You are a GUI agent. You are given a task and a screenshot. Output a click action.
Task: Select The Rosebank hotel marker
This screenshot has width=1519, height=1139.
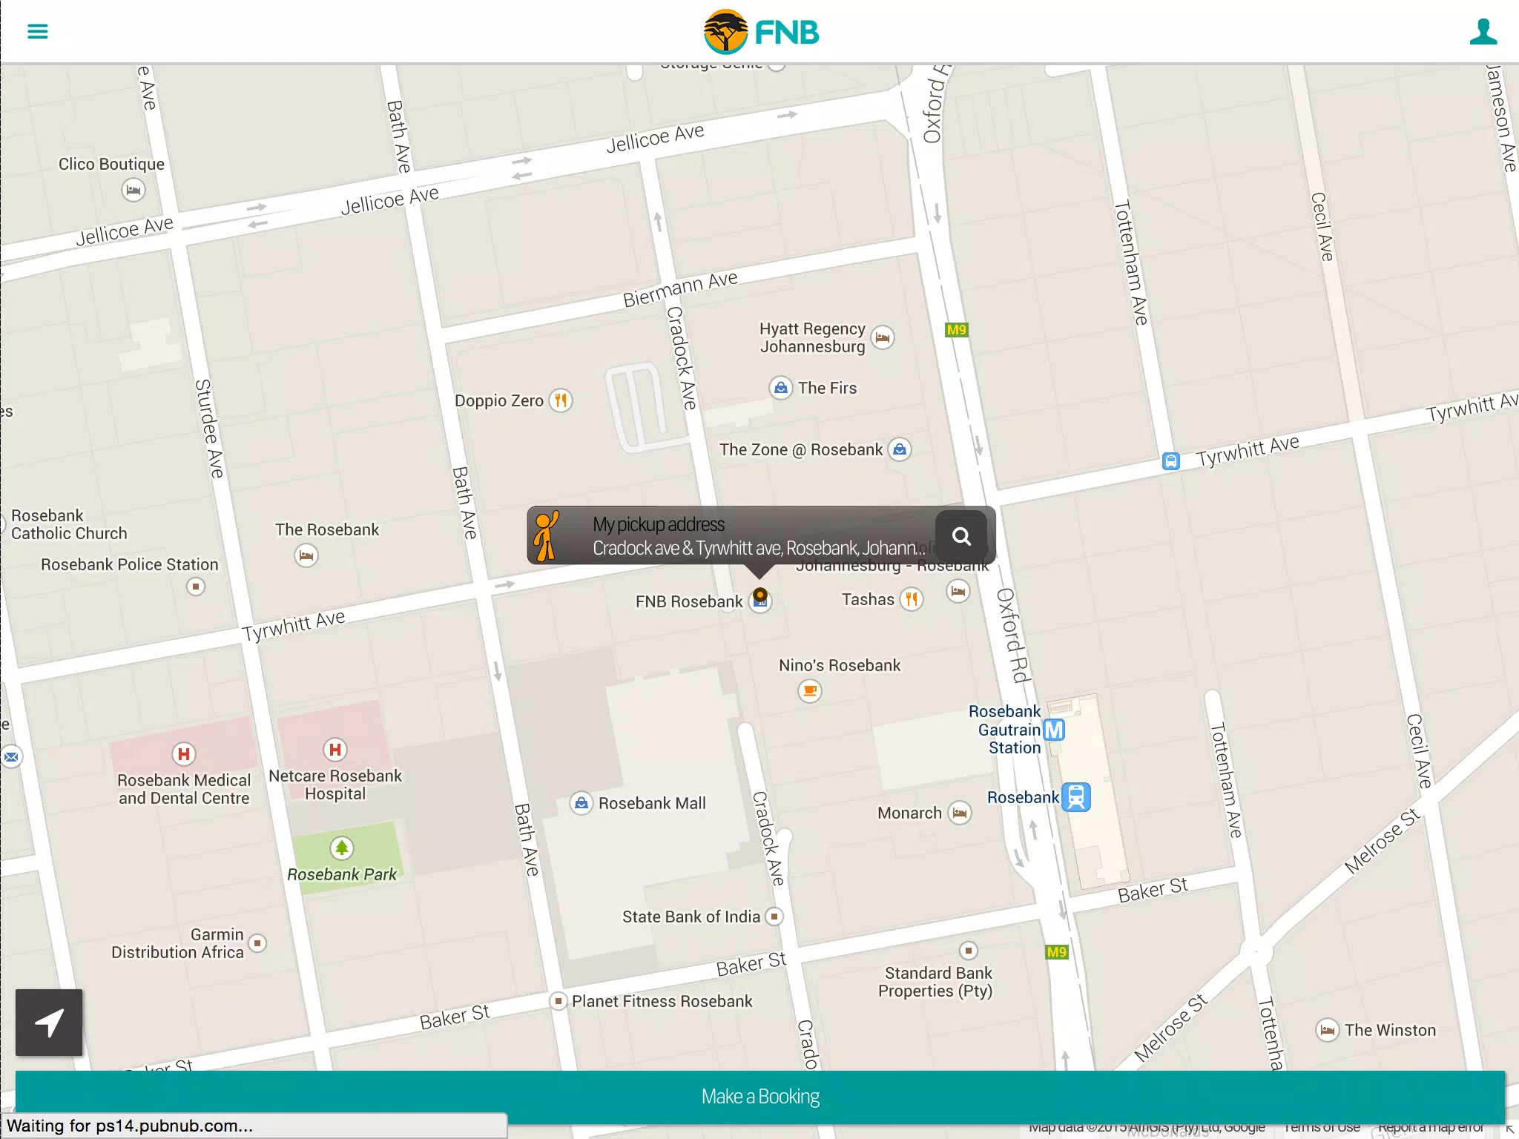306,555
